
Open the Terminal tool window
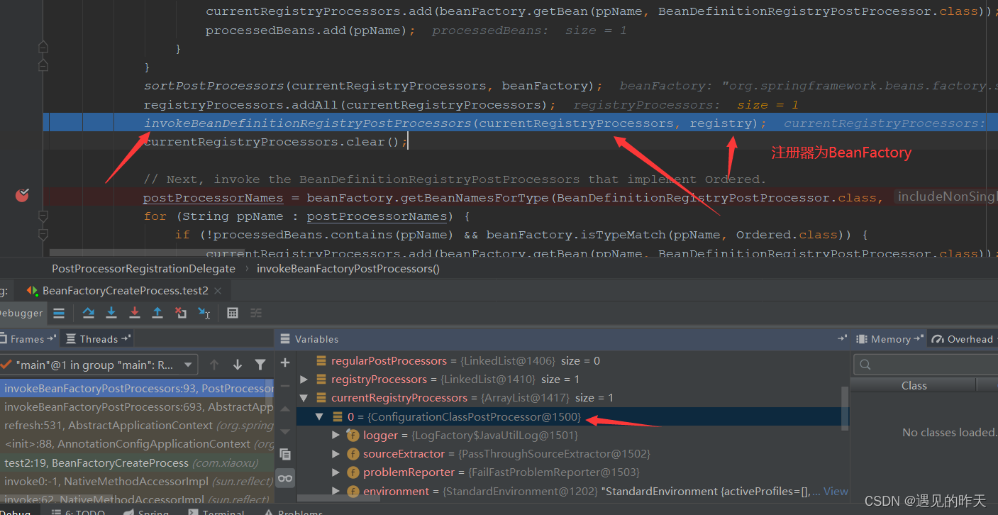pyautogui.click(x=216, y=511)
